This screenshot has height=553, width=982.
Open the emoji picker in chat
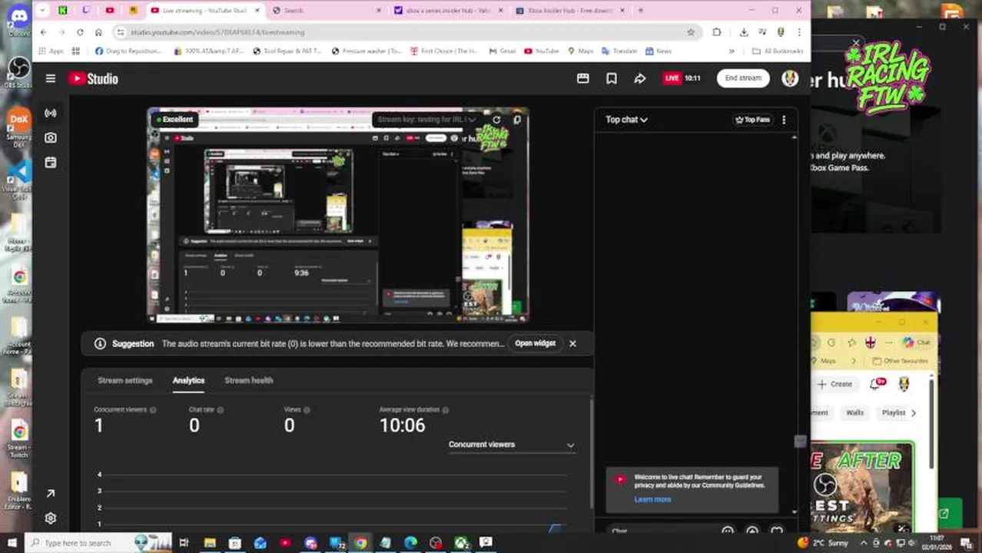728,531
